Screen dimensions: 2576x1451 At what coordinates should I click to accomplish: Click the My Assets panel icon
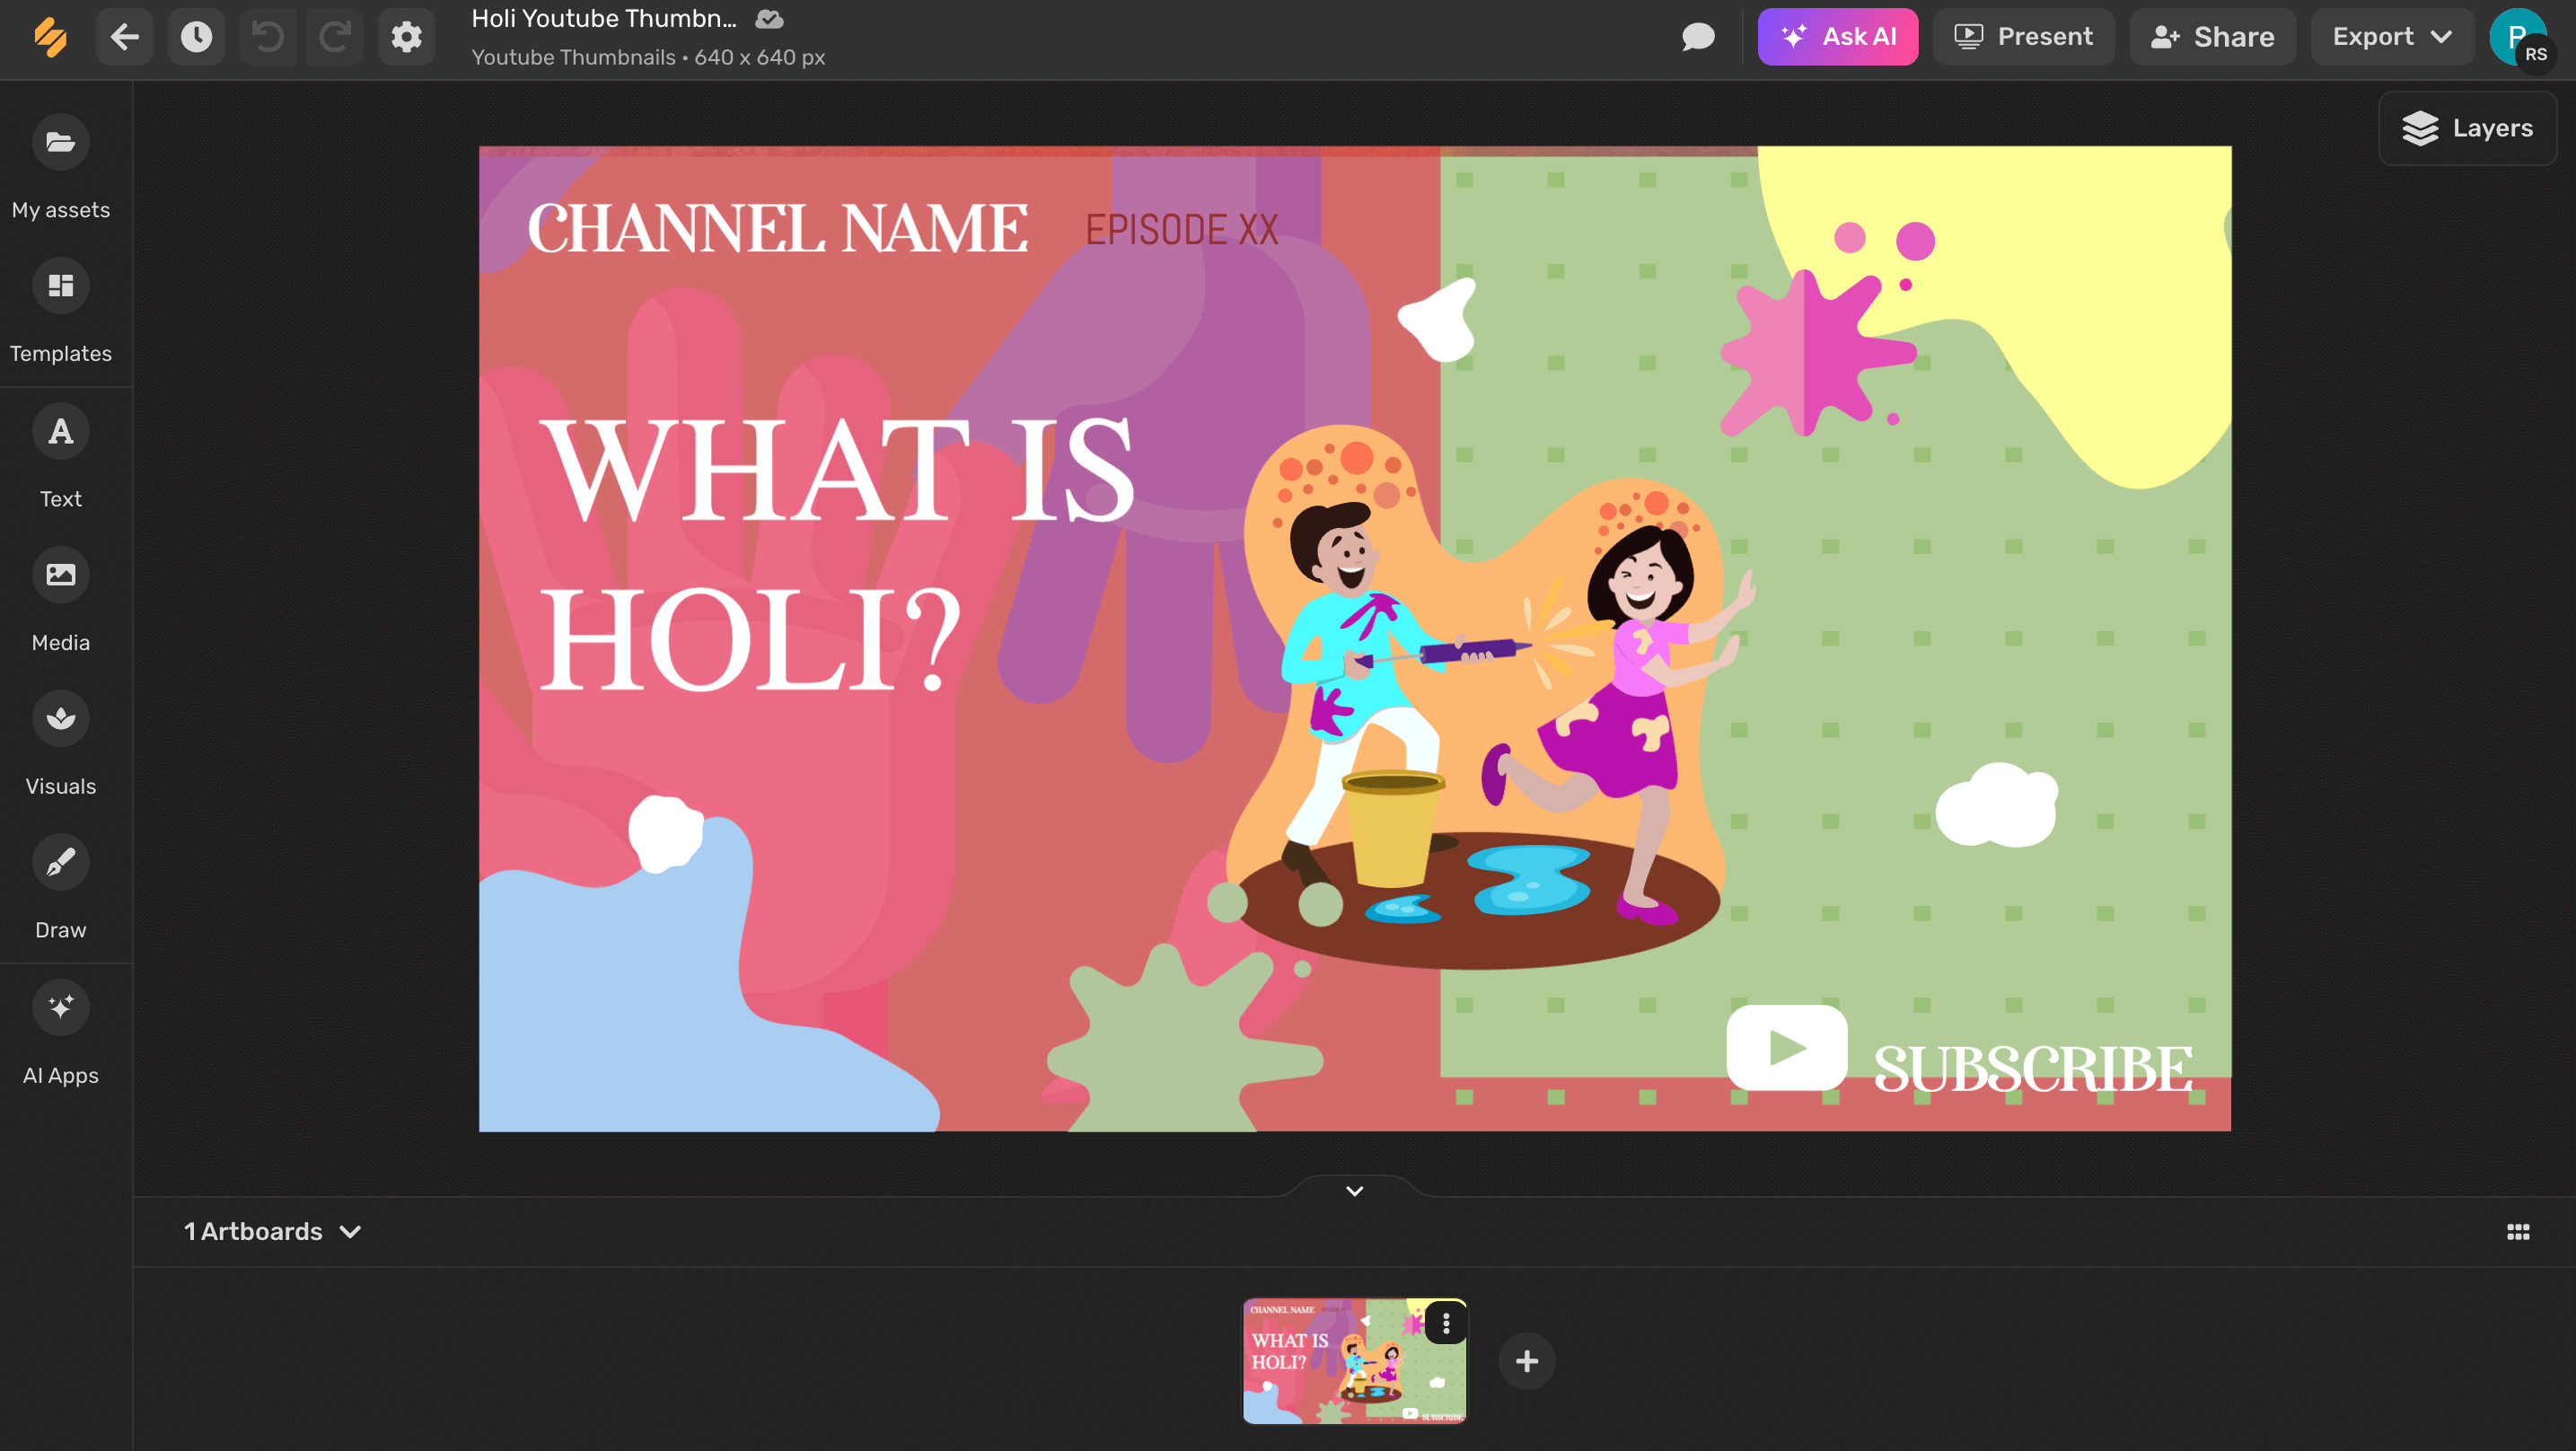60,142
